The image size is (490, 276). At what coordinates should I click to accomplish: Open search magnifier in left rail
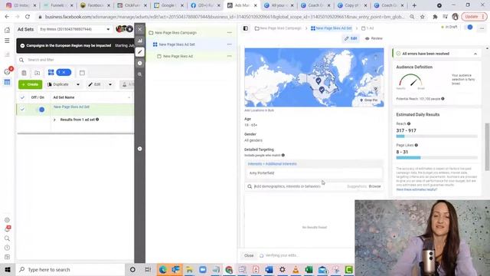pyautogui.click(x=7, y=238)
